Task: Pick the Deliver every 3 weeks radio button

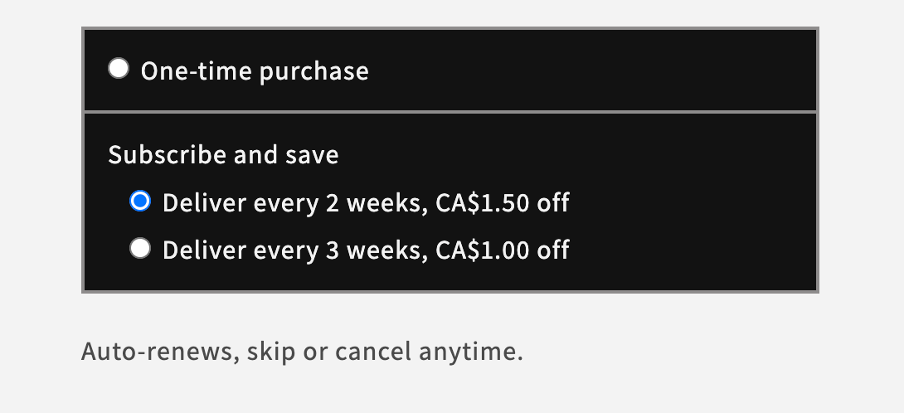Action: coord(141,249)
